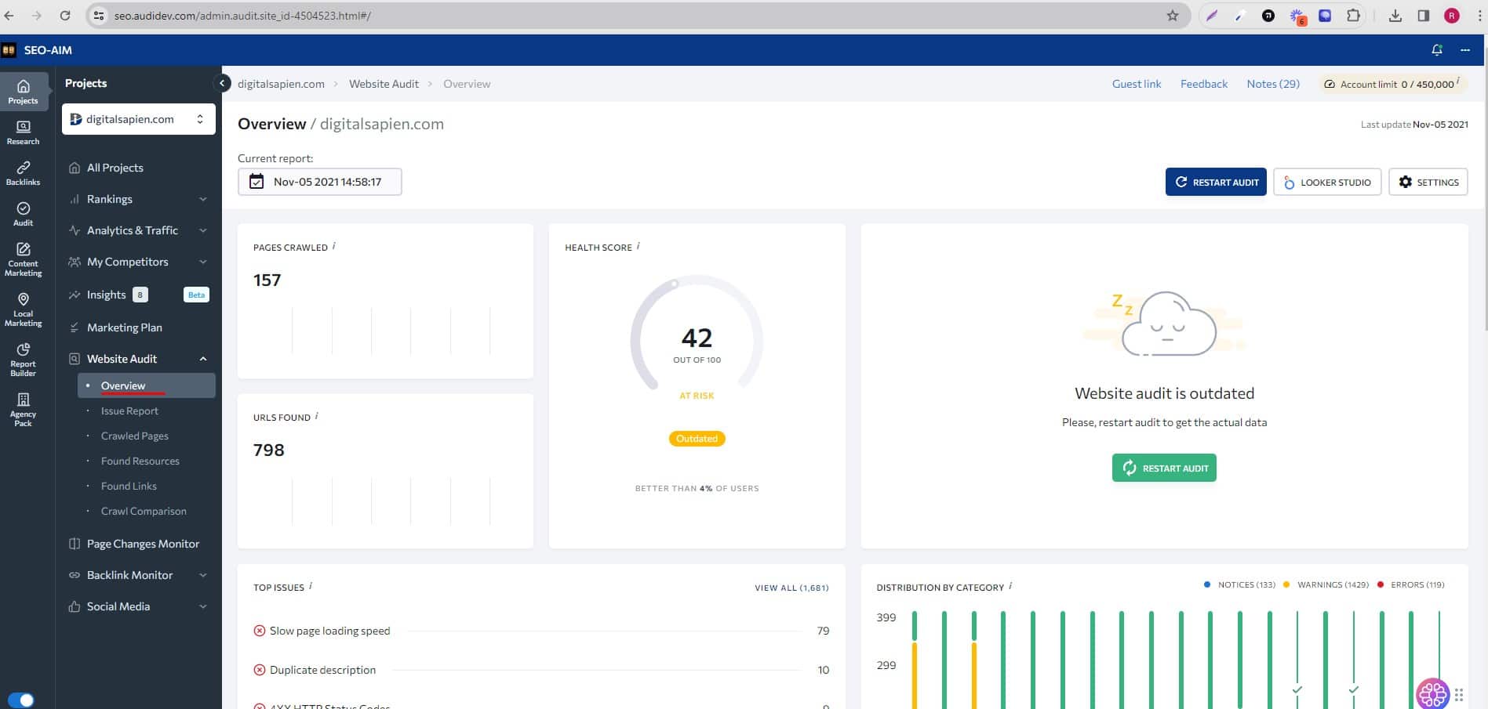Click the blue Restart Audit button
The height and width of the screenshot is (709, 1488).
point(1216,182)
